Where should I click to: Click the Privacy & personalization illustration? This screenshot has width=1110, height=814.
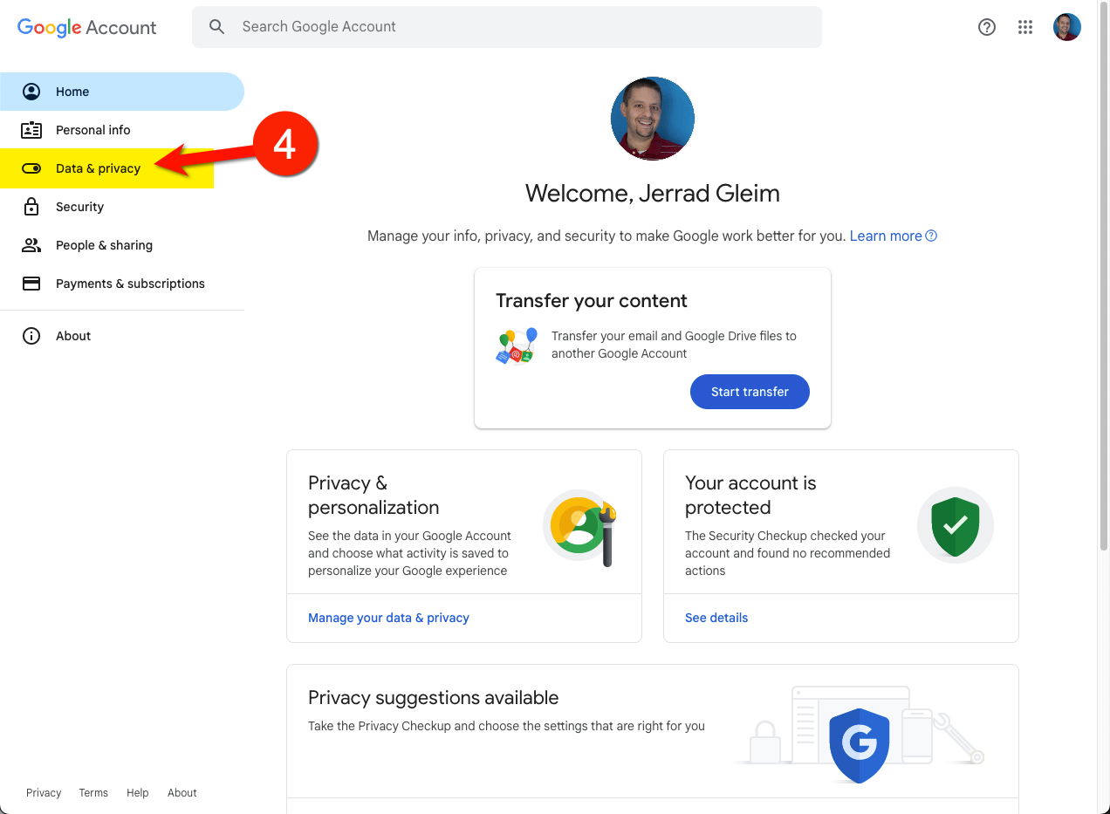(x=579, y=527)
